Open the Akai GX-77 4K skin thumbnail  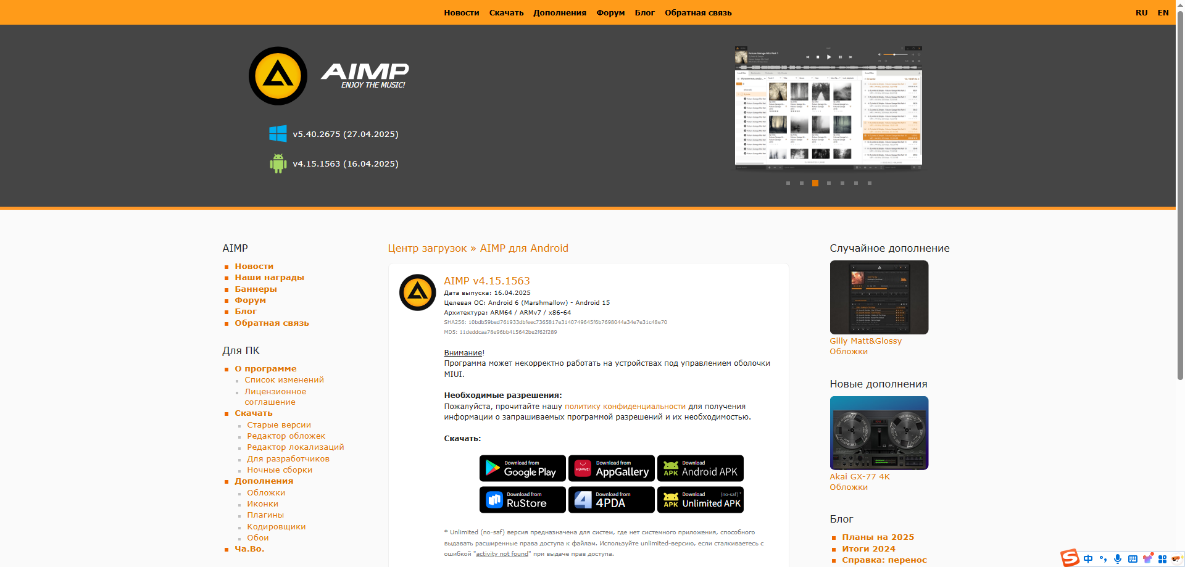coord(879,433)
